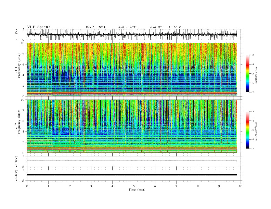The height and width of the screenshot is (209, 271).
Task: Click the "2" tick on the Time axis
Action: pos(70,186)
